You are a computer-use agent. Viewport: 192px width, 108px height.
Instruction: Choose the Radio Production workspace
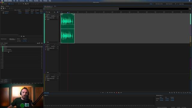coord(169,4)
